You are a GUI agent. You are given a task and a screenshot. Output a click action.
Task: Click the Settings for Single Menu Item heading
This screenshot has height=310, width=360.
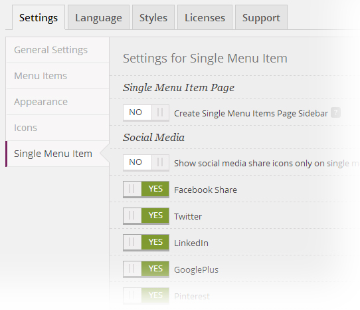click(205, 59)
